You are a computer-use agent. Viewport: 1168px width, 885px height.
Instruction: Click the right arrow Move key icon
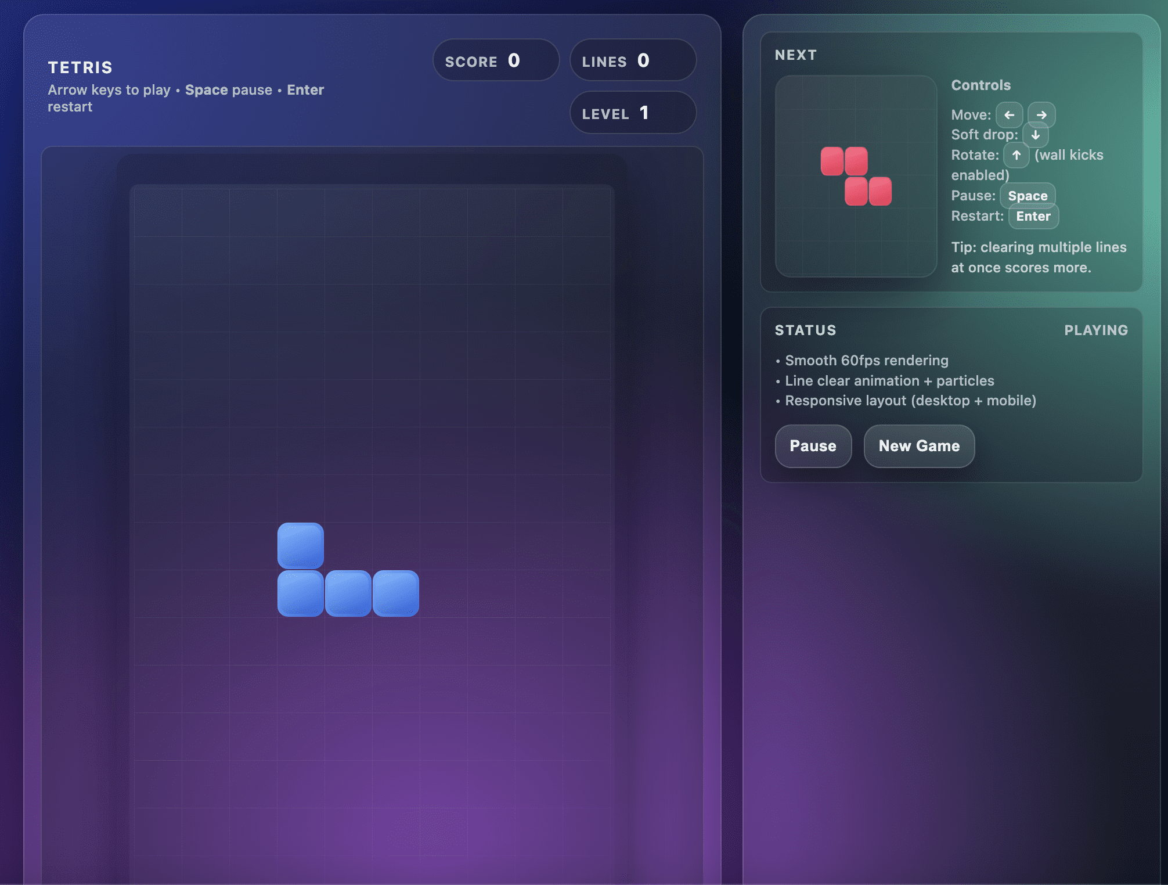tap(1041, 114)
